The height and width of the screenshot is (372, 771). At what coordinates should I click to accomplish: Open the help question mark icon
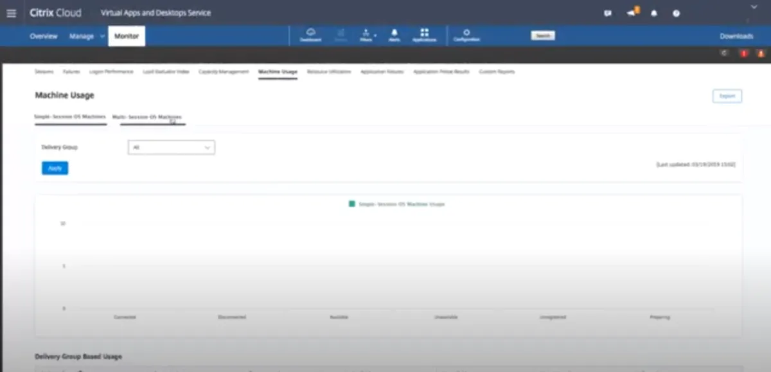[676, 13]
